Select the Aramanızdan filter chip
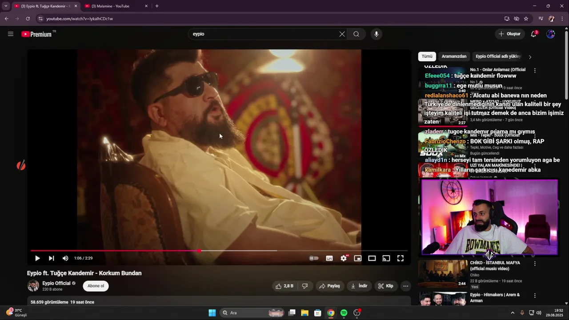569x320 pixels. 454,56
